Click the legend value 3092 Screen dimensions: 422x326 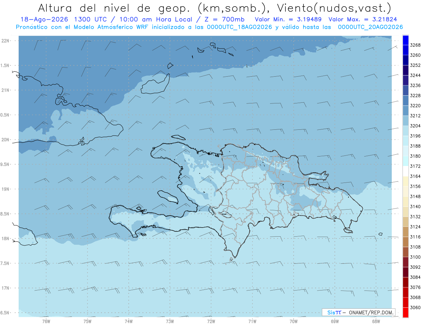[x=415, y=267]
